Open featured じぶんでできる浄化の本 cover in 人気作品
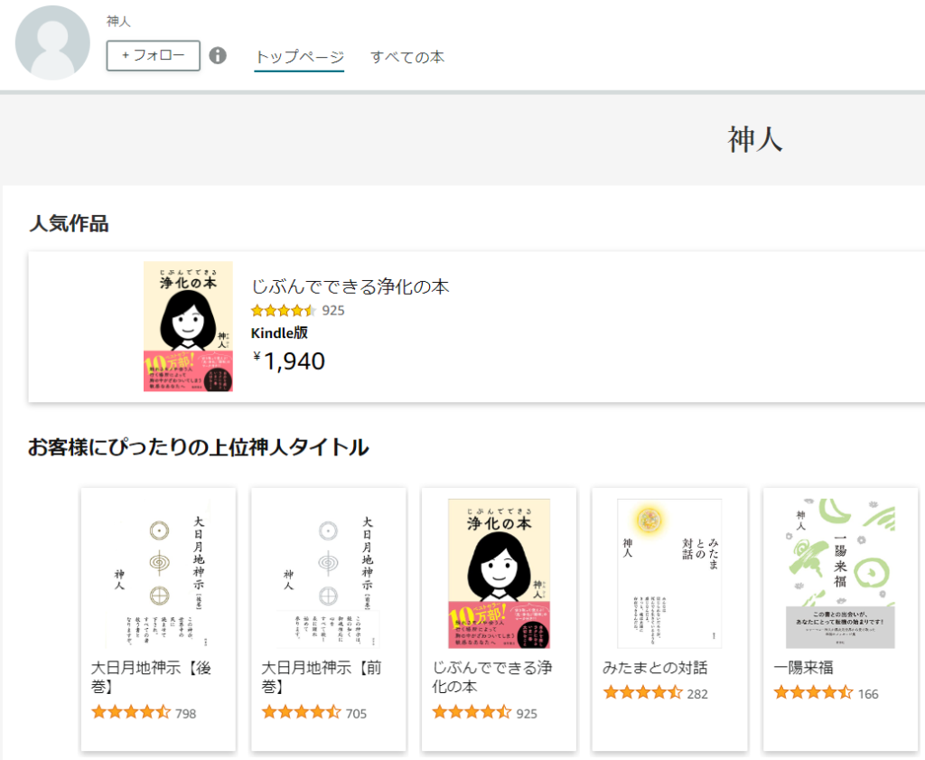 click(x=188, y=327)
